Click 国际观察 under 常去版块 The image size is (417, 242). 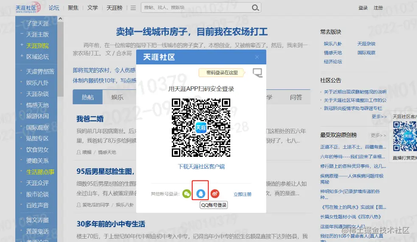[x=366, y=53]
